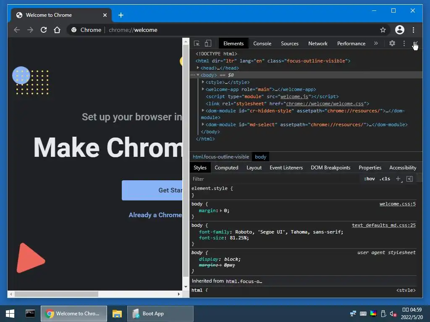Click the muted volume tray icon
Screen dimensions: 430x322
pyautogui.click(x=393, y=314)
